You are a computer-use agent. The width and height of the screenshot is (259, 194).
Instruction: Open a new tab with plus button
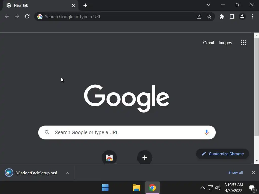pos(85,6)
